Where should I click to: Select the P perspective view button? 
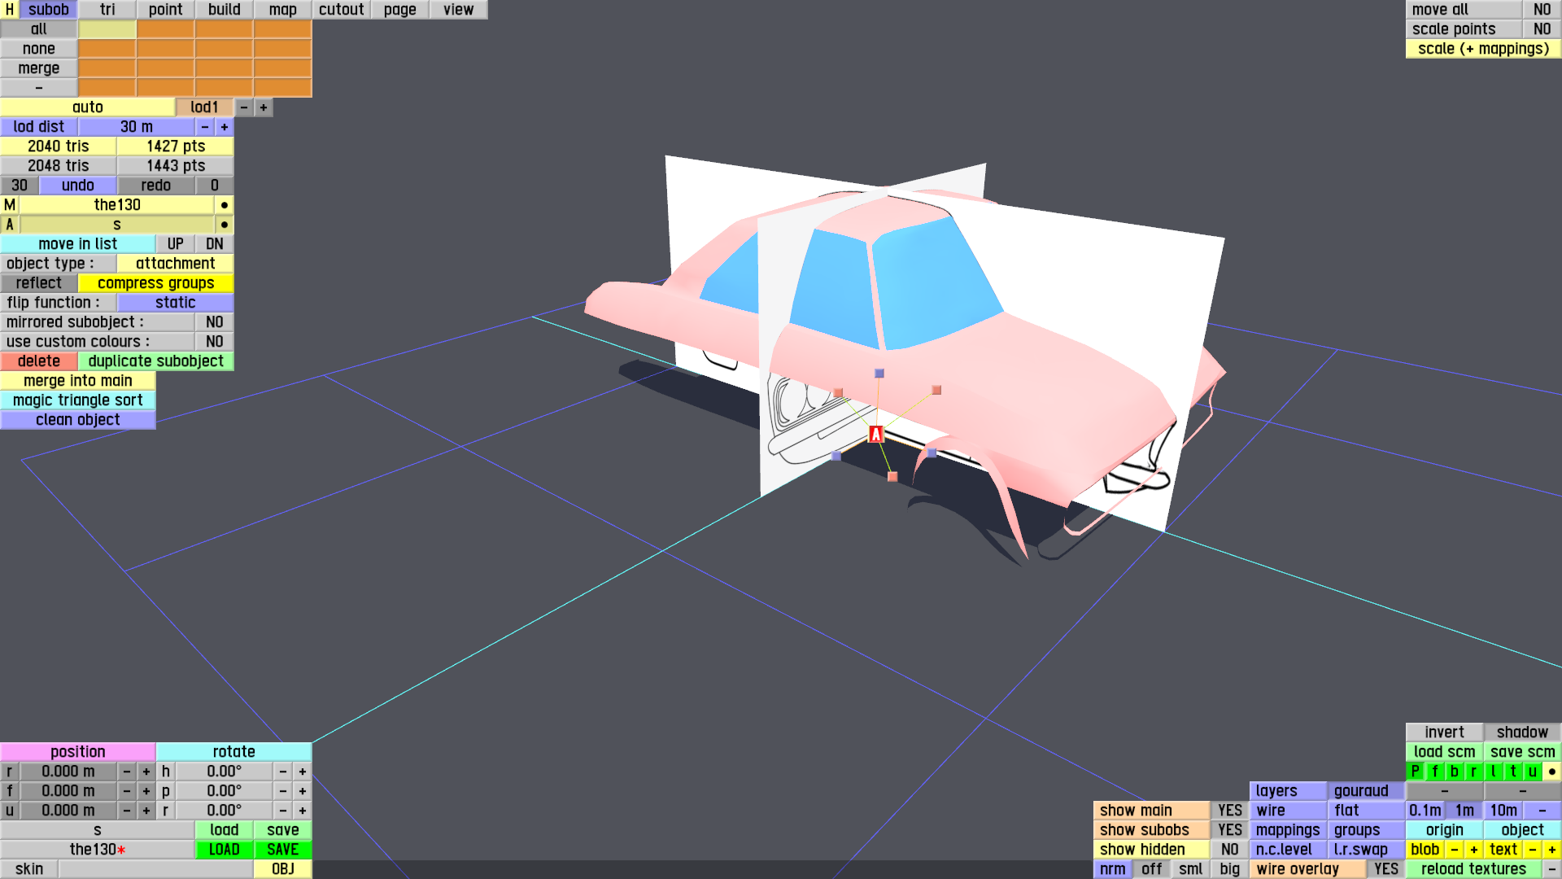pos(1415,772)
